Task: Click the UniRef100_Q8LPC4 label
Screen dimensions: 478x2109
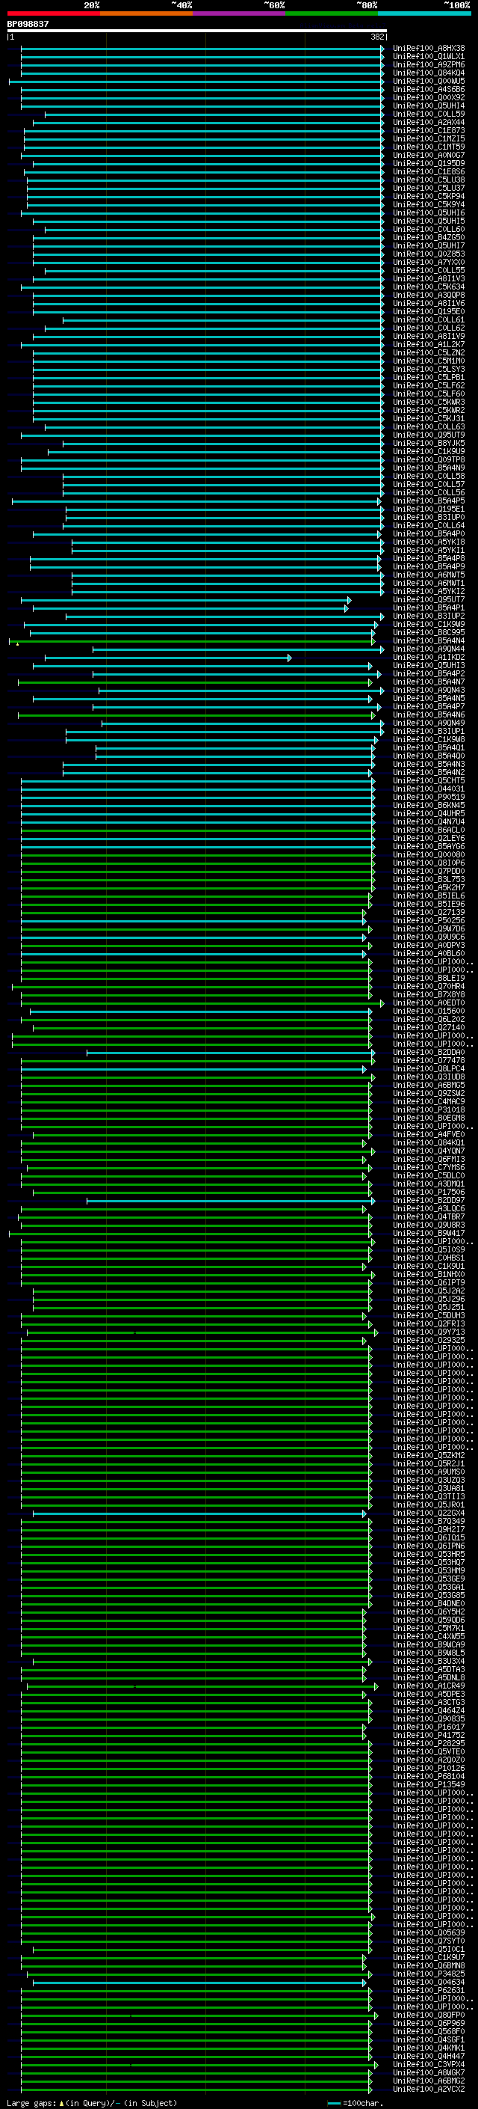Action: (428, 1068)
